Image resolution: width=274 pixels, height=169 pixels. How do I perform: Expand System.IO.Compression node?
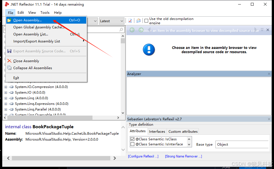pyautogui.click(x=6, y=87)
